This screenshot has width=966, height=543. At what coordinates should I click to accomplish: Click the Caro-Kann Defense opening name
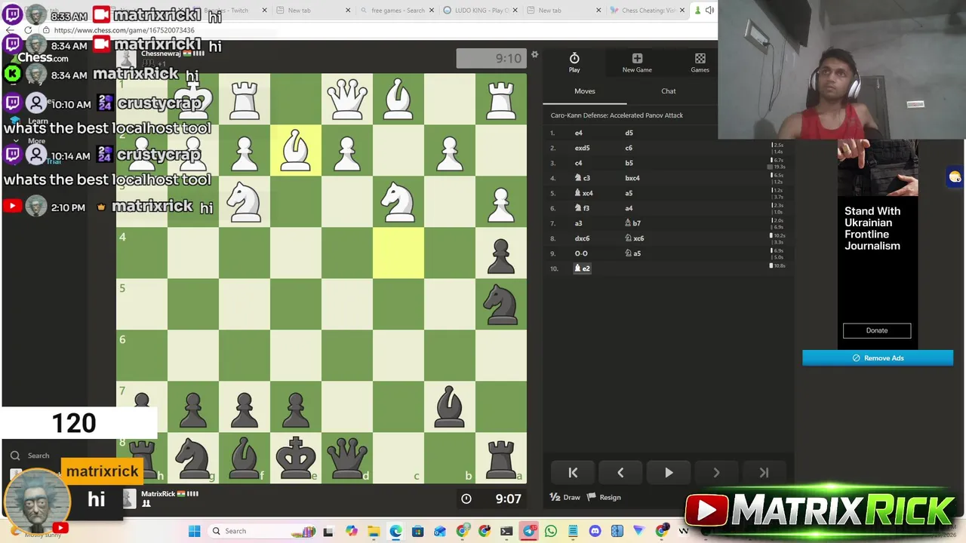point(617,115)
